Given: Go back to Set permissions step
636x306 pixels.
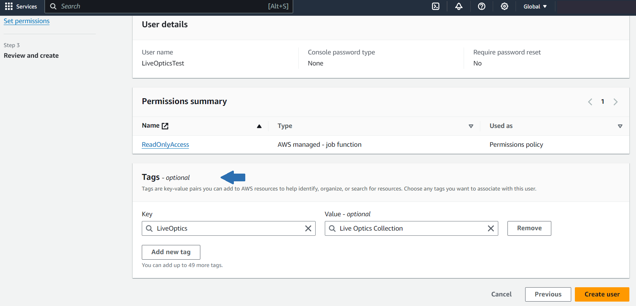Looking at the screenshot, I should pos(27,21).
